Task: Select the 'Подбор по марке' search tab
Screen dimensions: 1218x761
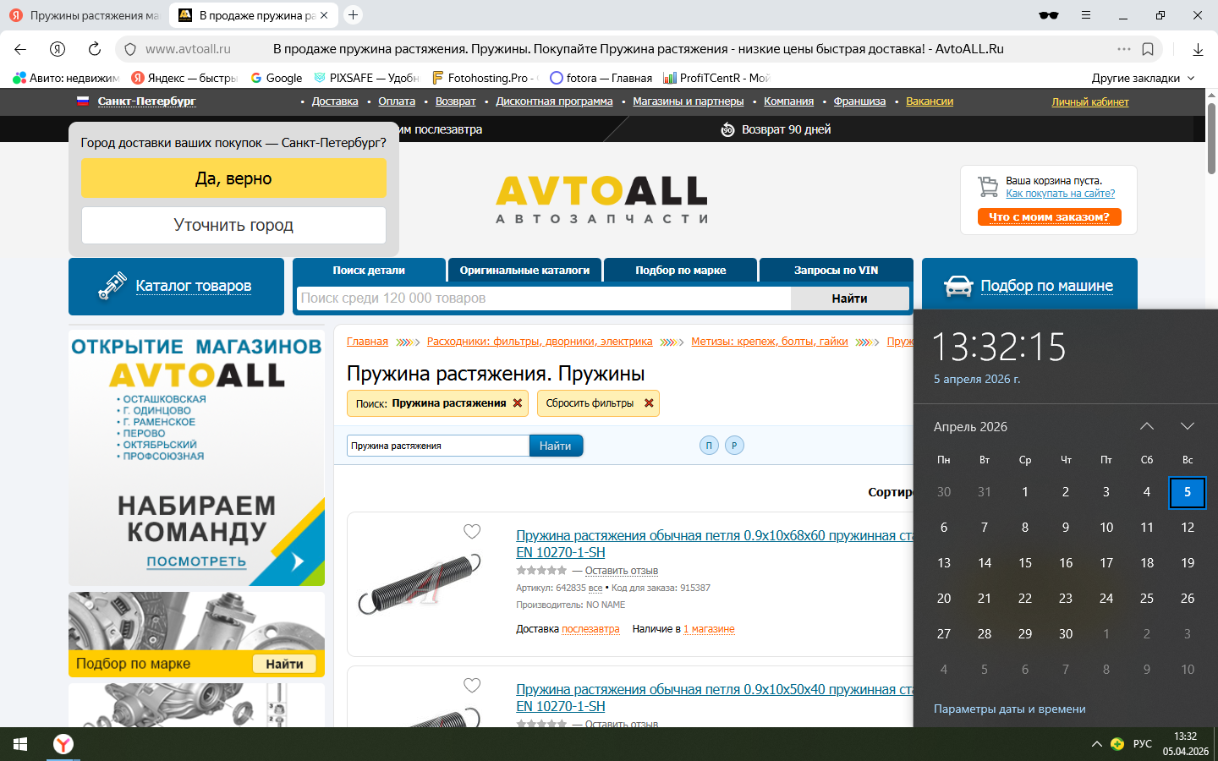Action: [681, 270]
